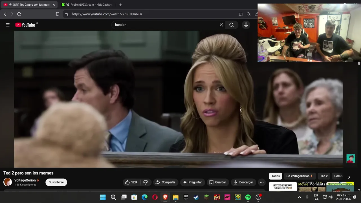Select the De VoltageXerion filter chip
The image size is (361, 203).
tap(300, 176)
